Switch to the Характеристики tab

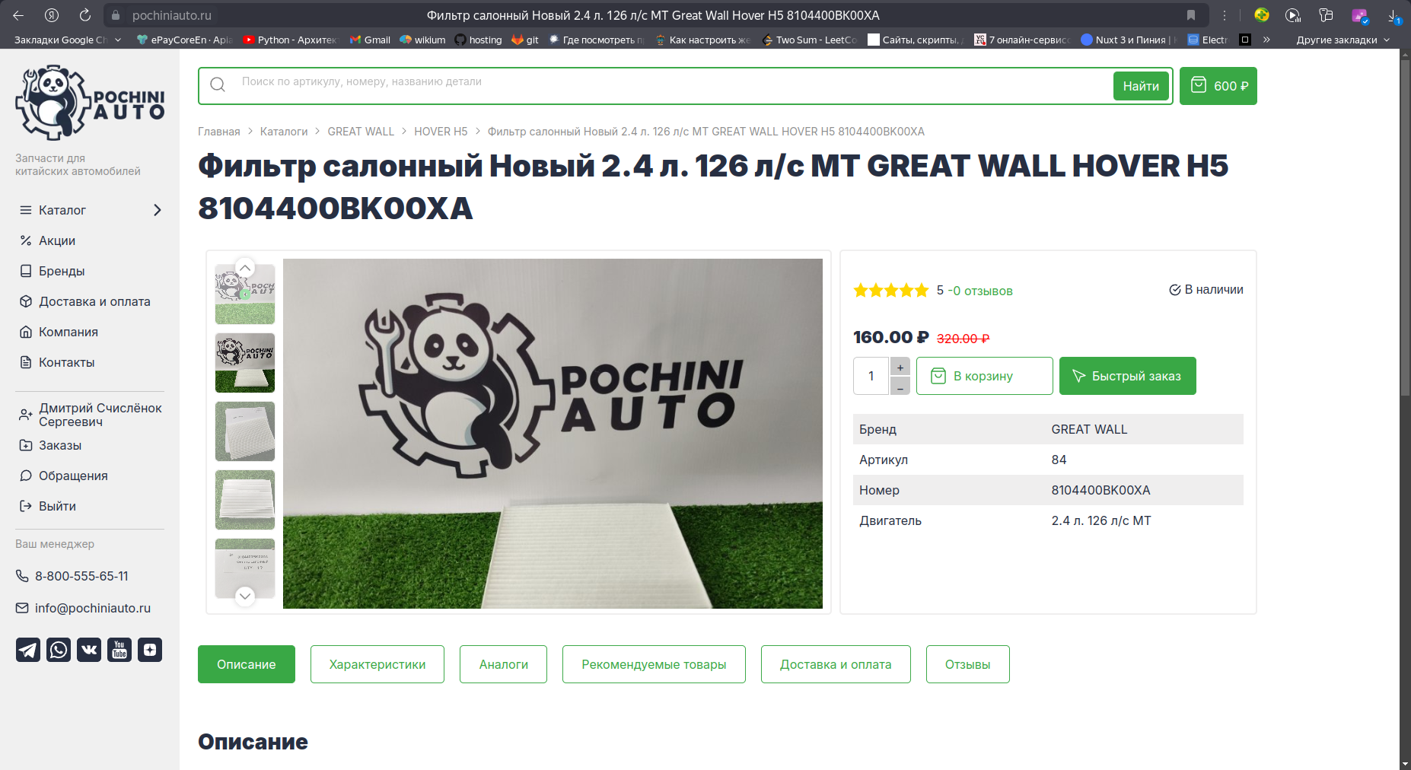pyautogui.click(x=377, y=664)
